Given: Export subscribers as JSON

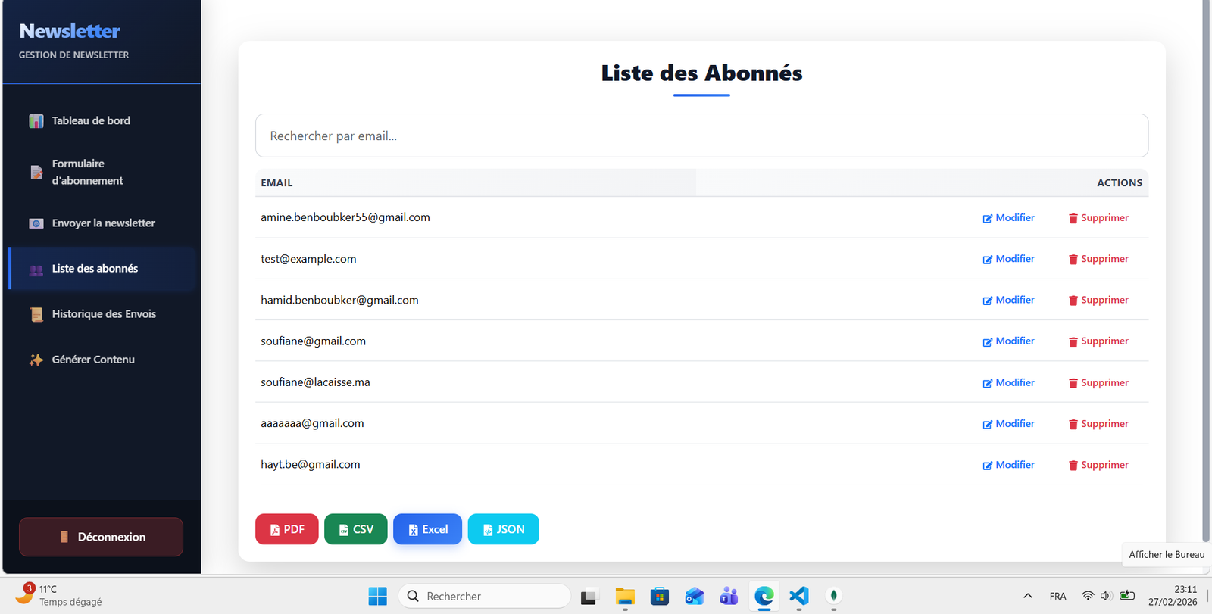Looking at the screenshot, I should pos(503,529).
